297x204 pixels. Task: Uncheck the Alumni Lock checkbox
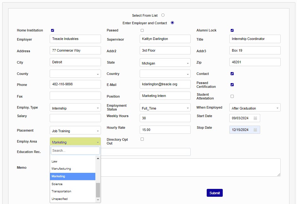click(232, 31)
